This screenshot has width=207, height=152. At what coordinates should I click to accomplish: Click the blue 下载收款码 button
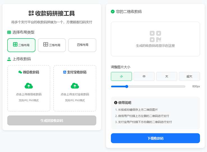(x=155, y=138)
